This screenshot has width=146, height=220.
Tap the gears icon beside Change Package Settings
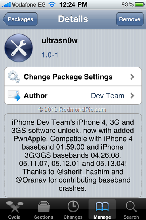[14, 77]
